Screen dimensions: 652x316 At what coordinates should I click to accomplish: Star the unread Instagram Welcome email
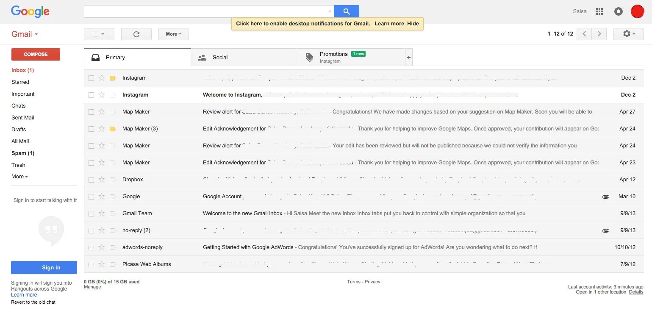(102, 95)
